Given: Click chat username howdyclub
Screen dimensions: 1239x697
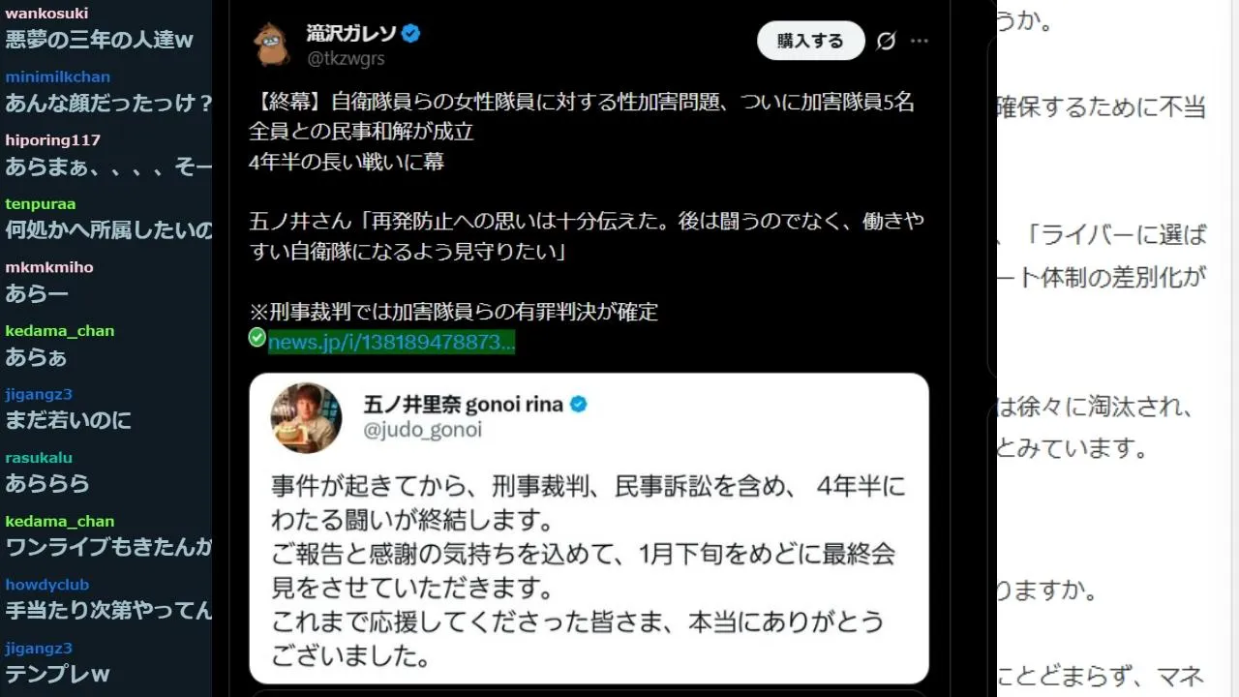Looking at the screenshot, I should click(46, 585).
